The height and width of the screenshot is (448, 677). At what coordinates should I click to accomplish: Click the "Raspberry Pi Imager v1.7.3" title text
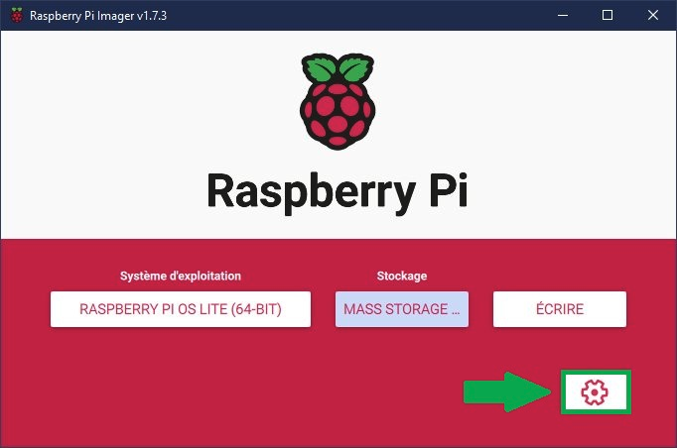tap(98, 16)
